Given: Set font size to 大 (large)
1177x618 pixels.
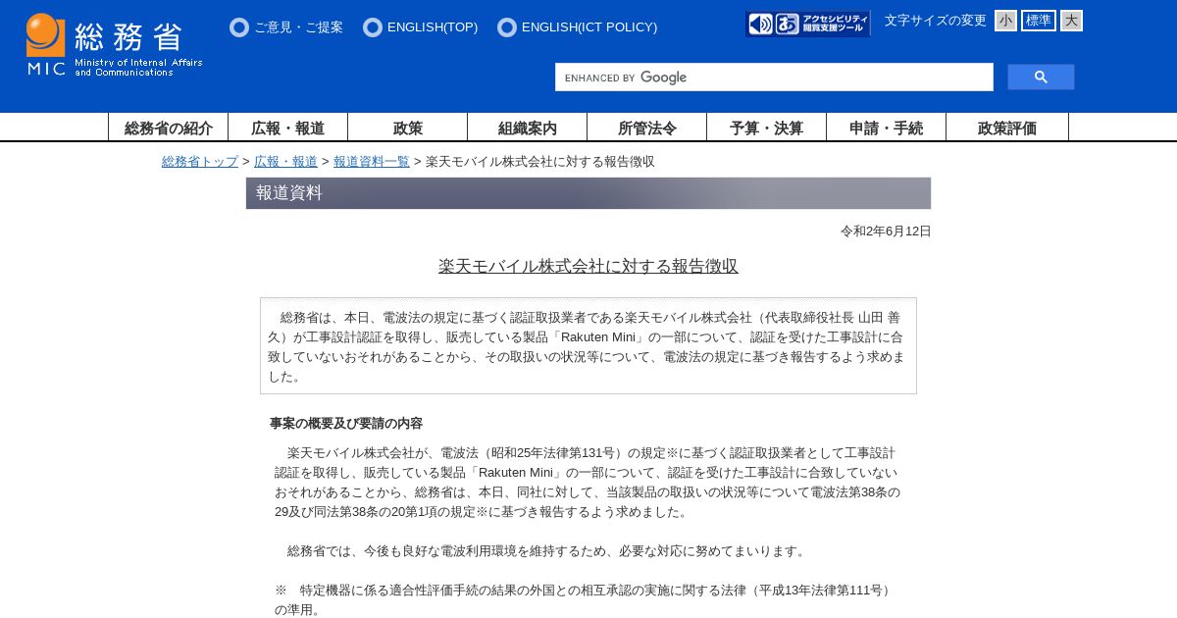Looking at the screenshot, I should pos(1071,21).
